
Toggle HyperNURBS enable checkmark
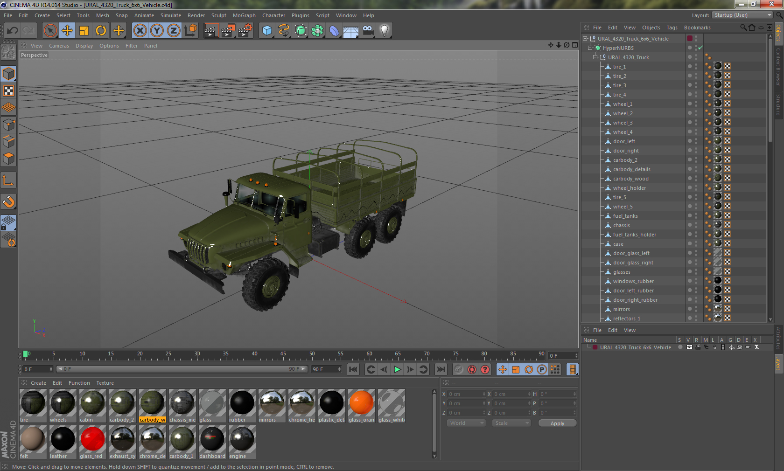click(700, 48)
